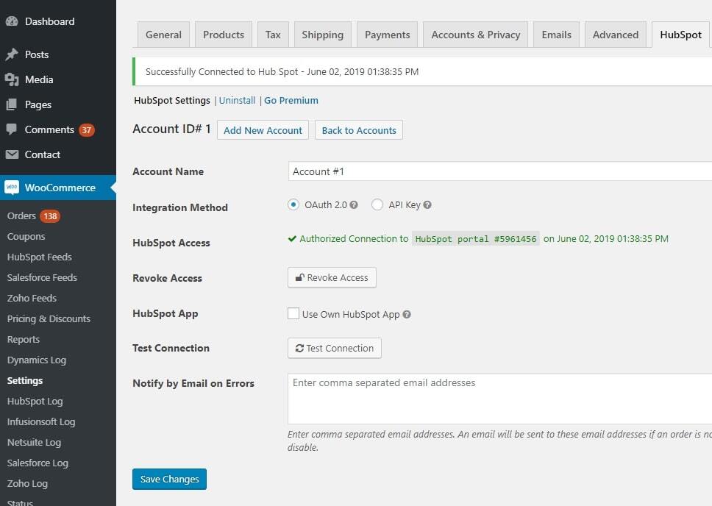
Task: Click the green Authorized Connection checkmark
Action: click(292, 239)
